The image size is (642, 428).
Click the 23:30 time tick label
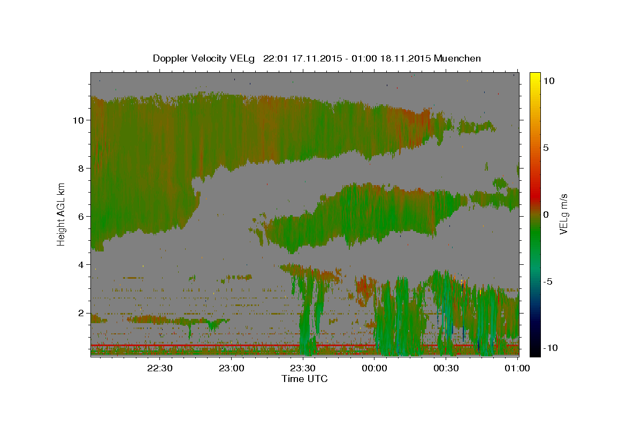[x=302, y=368]
